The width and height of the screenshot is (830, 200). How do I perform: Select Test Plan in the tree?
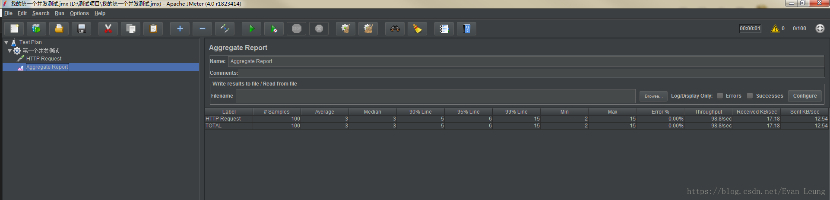[30, 42]
